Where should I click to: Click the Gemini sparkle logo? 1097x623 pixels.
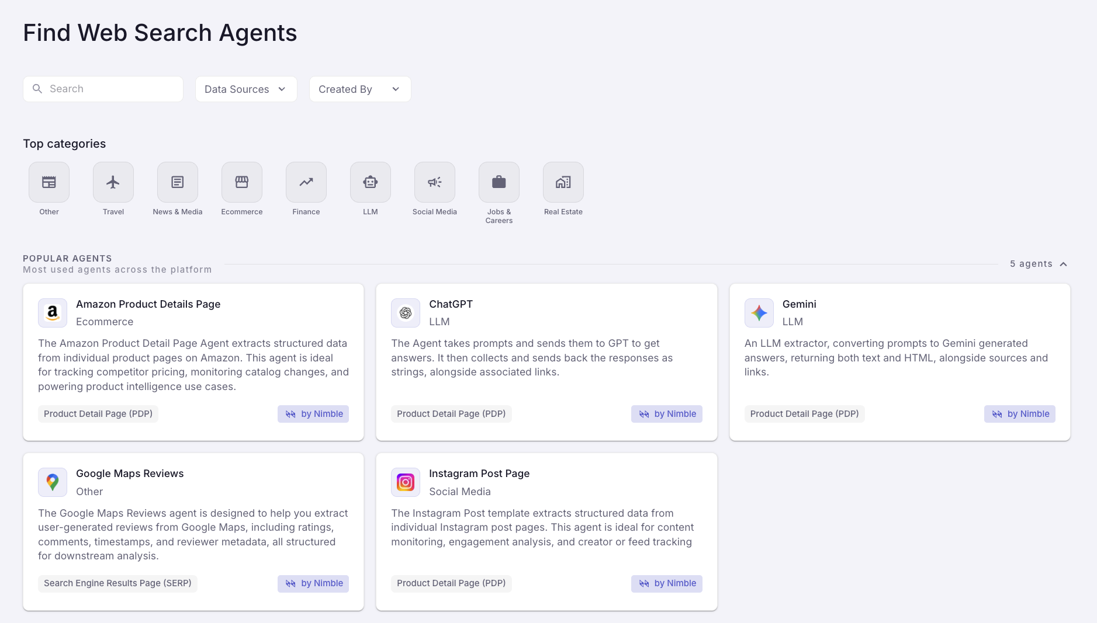point(759,313)
